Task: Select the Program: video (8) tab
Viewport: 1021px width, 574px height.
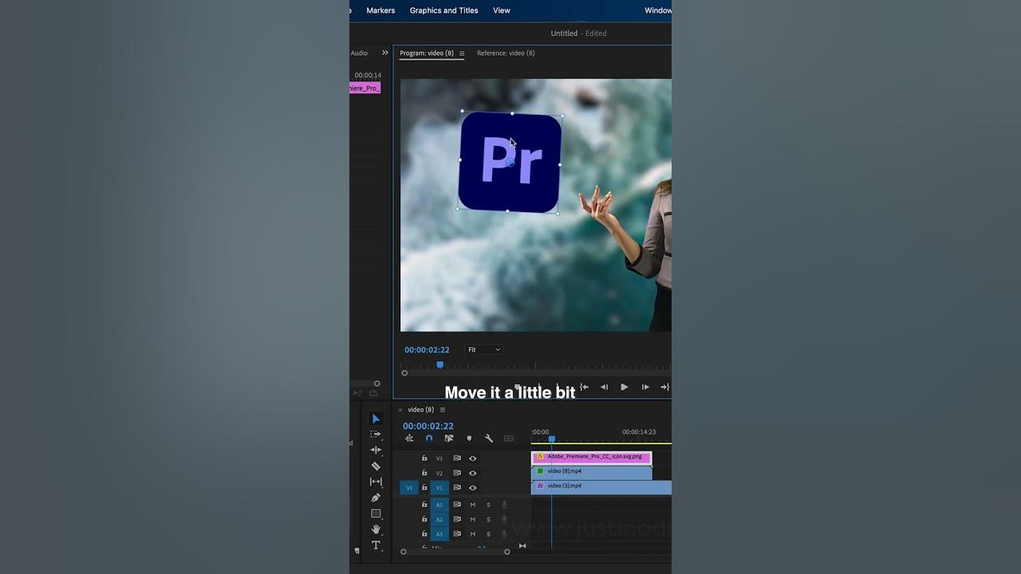Action: [427, 53]
